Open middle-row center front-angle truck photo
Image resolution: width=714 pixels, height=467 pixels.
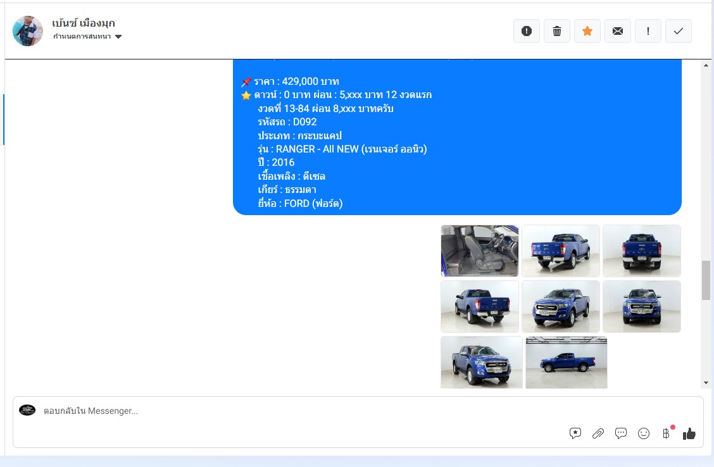coord(561,306)
